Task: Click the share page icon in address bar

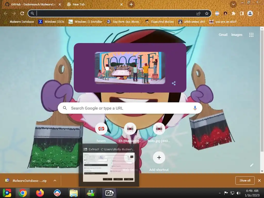Action: [199, 13]
